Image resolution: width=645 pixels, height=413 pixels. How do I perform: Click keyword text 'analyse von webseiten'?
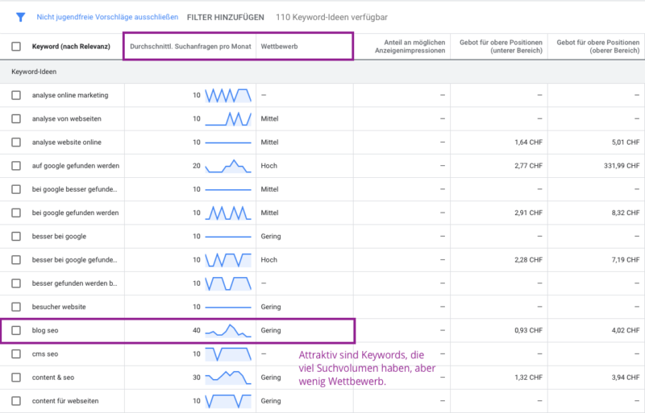[67, 119]
